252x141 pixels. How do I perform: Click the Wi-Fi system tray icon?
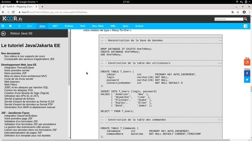237,2
